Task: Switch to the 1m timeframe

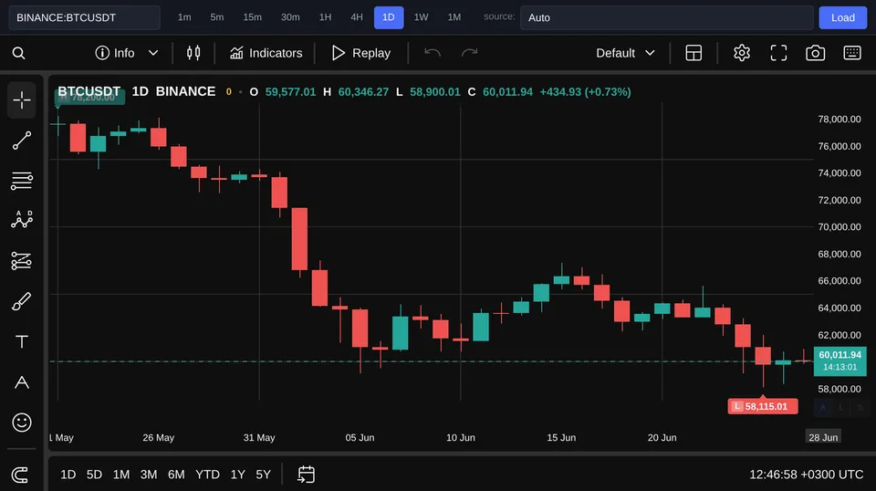Action: (x=184, y=17)
